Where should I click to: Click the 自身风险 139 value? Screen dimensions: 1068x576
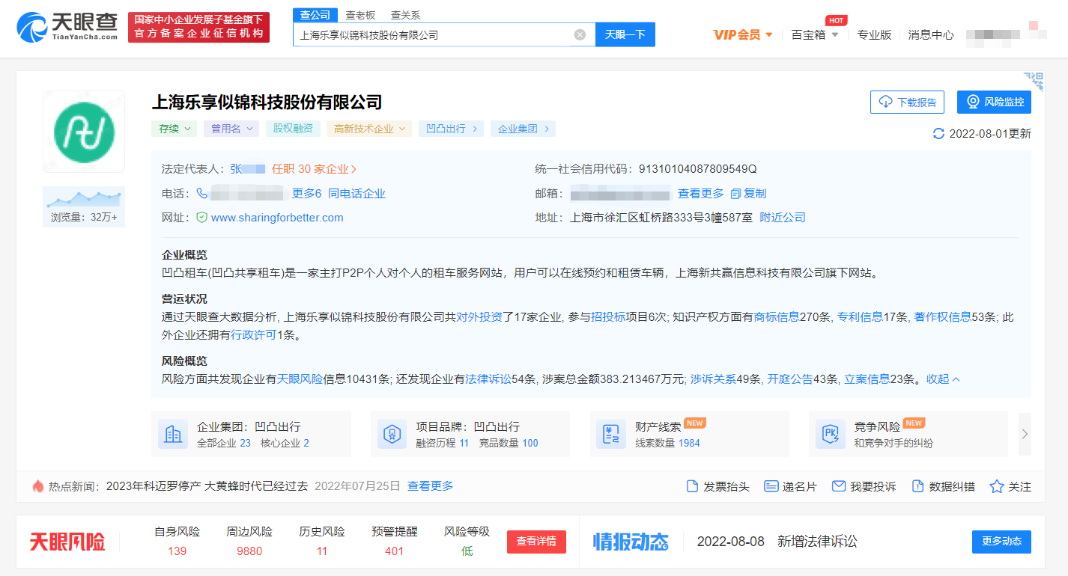click(x=178, y=551)
